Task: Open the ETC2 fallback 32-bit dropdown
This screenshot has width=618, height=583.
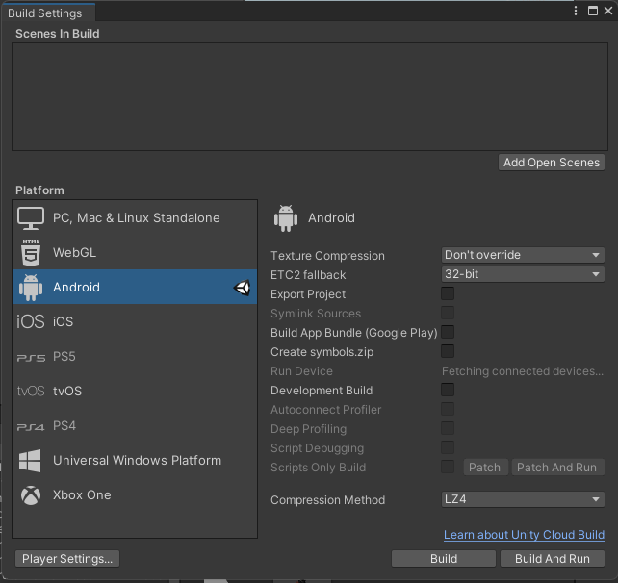Action: [x=523, y=274]
